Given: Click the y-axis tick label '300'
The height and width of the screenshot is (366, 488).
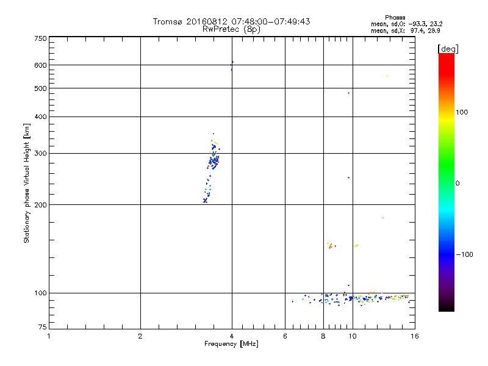Looking at the screenshot, I should (x=40, y=154).
